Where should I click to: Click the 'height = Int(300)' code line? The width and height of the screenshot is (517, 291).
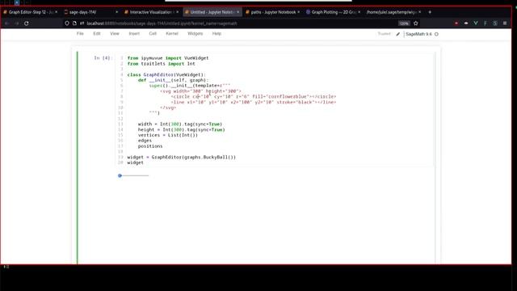pos(181,129)
